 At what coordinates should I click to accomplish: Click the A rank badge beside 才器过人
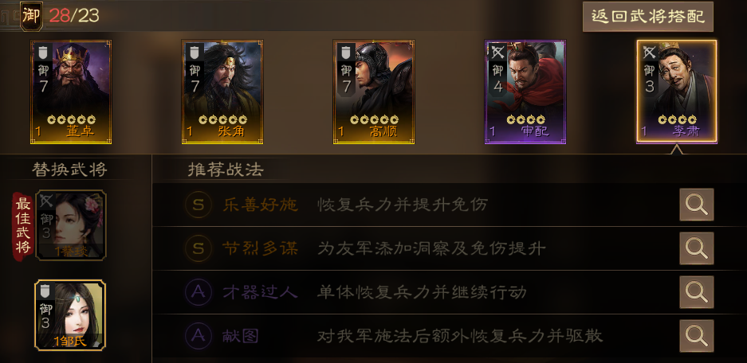point(199,292)
